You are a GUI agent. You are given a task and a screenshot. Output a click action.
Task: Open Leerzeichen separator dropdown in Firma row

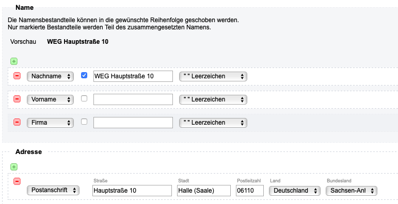213,123
